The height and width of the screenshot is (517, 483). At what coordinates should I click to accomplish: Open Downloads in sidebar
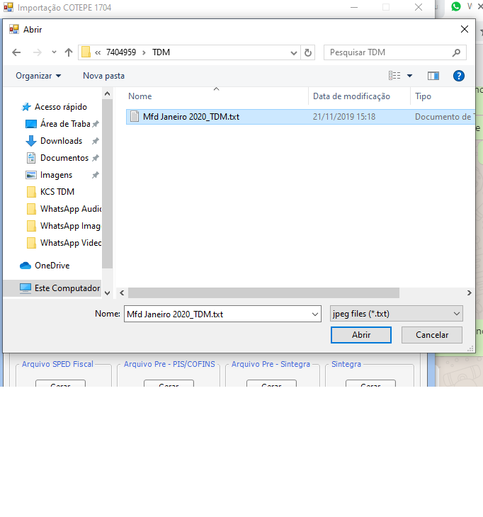click(x=61, y=141)
